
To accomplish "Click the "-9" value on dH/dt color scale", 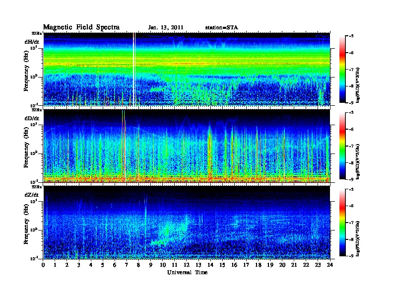I will (x=351, y=103).
